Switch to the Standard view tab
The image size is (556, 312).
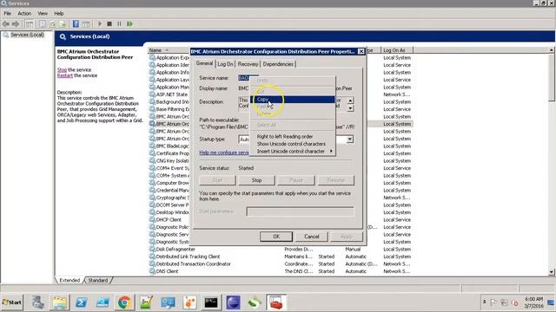[x=98, y=280]
